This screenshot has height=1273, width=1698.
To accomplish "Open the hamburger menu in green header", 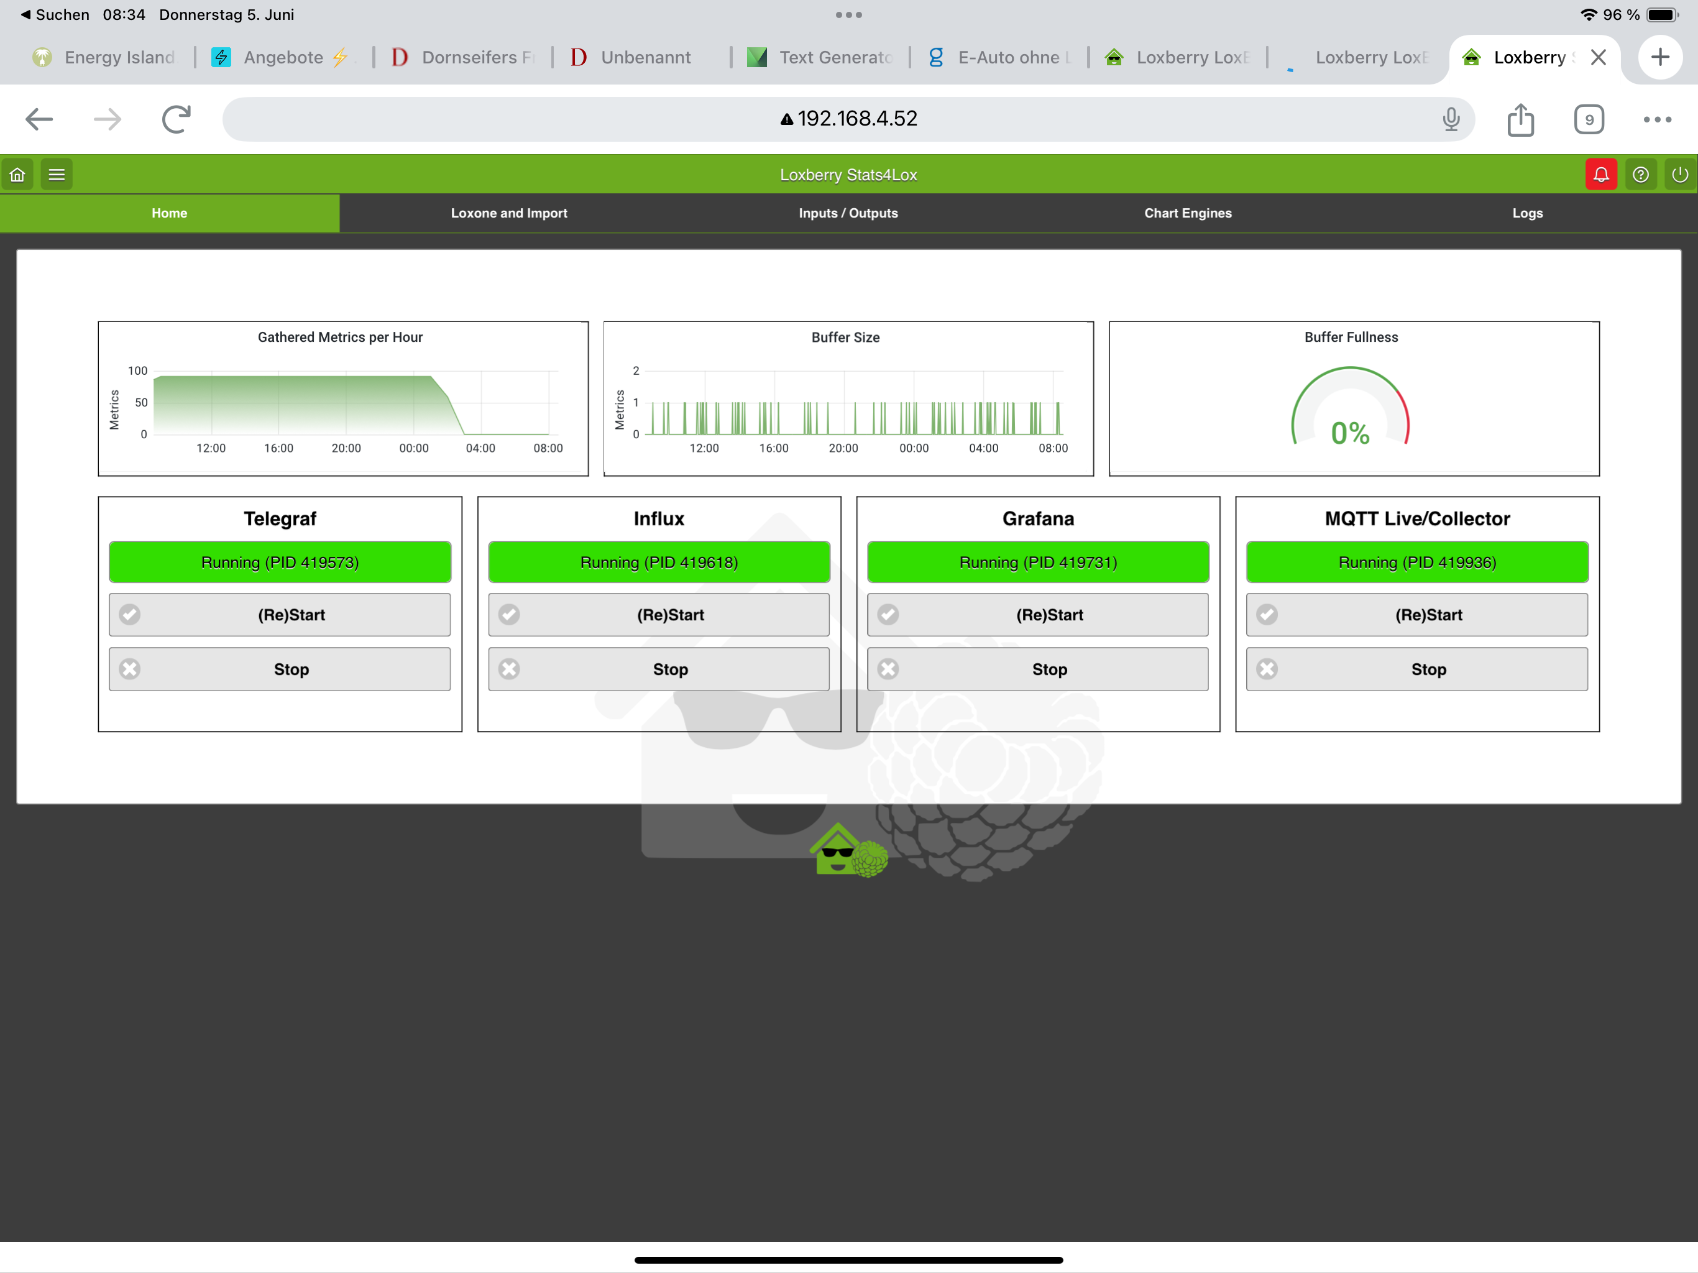I will click(56, 174).
